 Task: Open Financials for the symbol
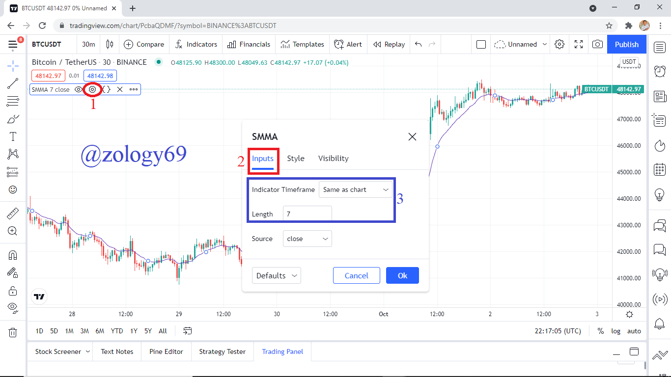249,44
